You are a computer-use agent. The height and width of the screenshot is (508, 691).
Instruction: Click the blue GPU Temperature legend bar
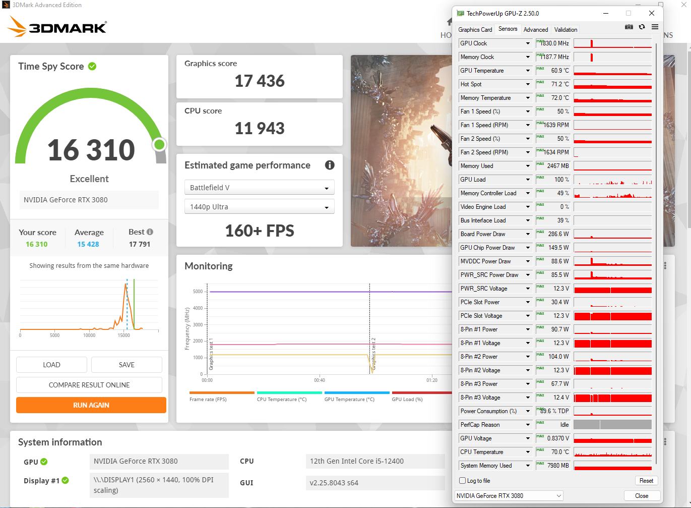click(357, 392)
